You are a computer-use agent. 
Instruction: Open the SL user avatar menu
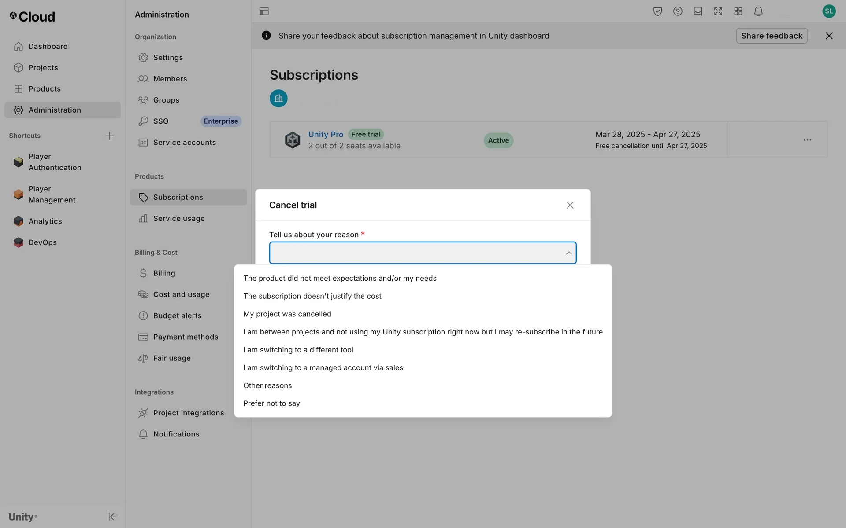tap(829, 11)
